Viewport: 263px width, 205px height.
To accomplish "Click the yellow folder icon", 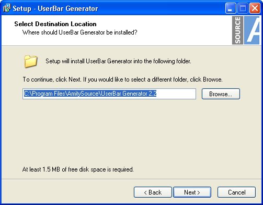I will [31, 61].
